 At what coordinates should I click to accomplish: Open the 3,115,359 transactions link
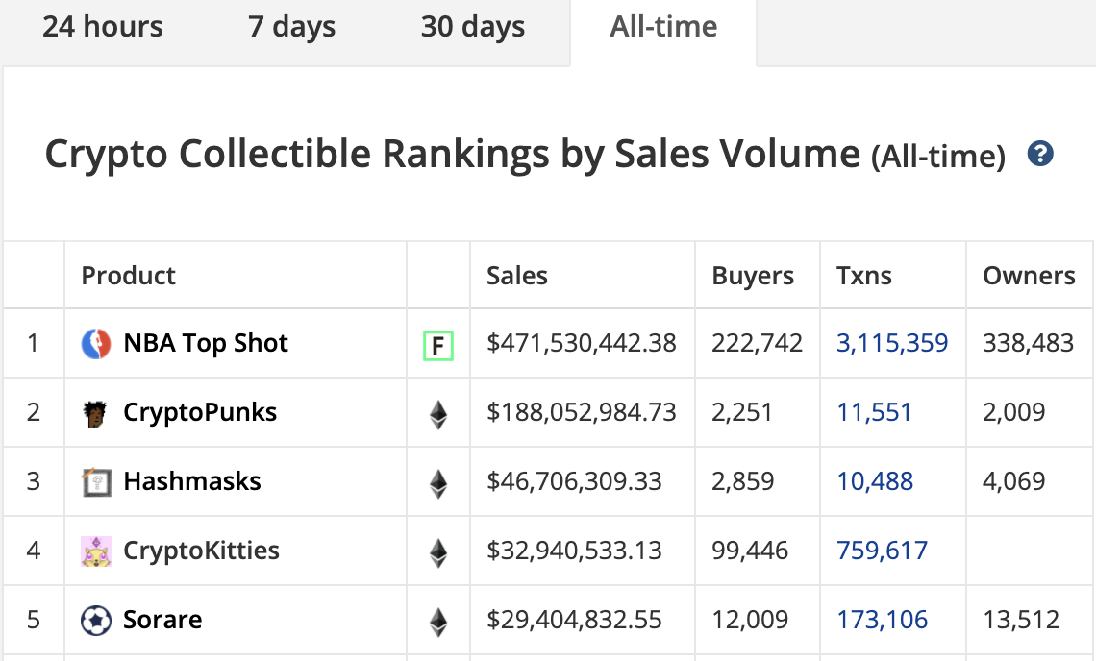point(892,343)
